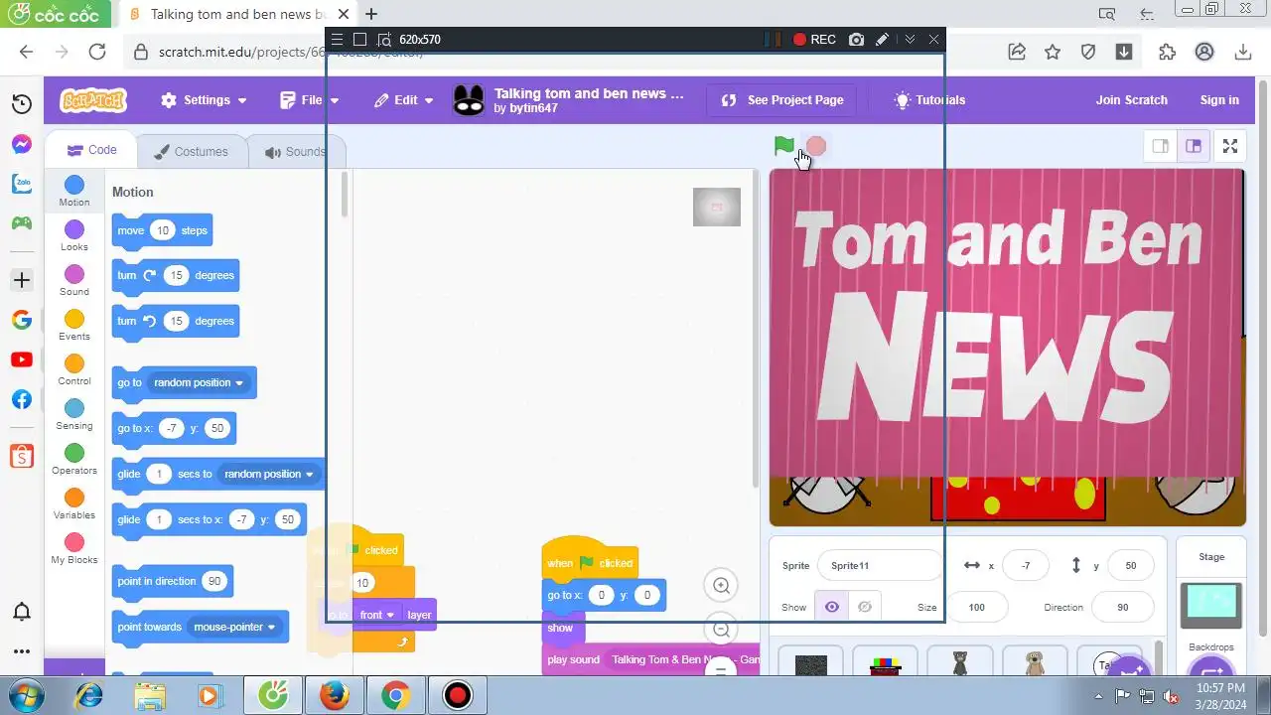Expand the recorder options chevron
The width and height of the screenshot is (1271, 715).
[x=910, y=40]
